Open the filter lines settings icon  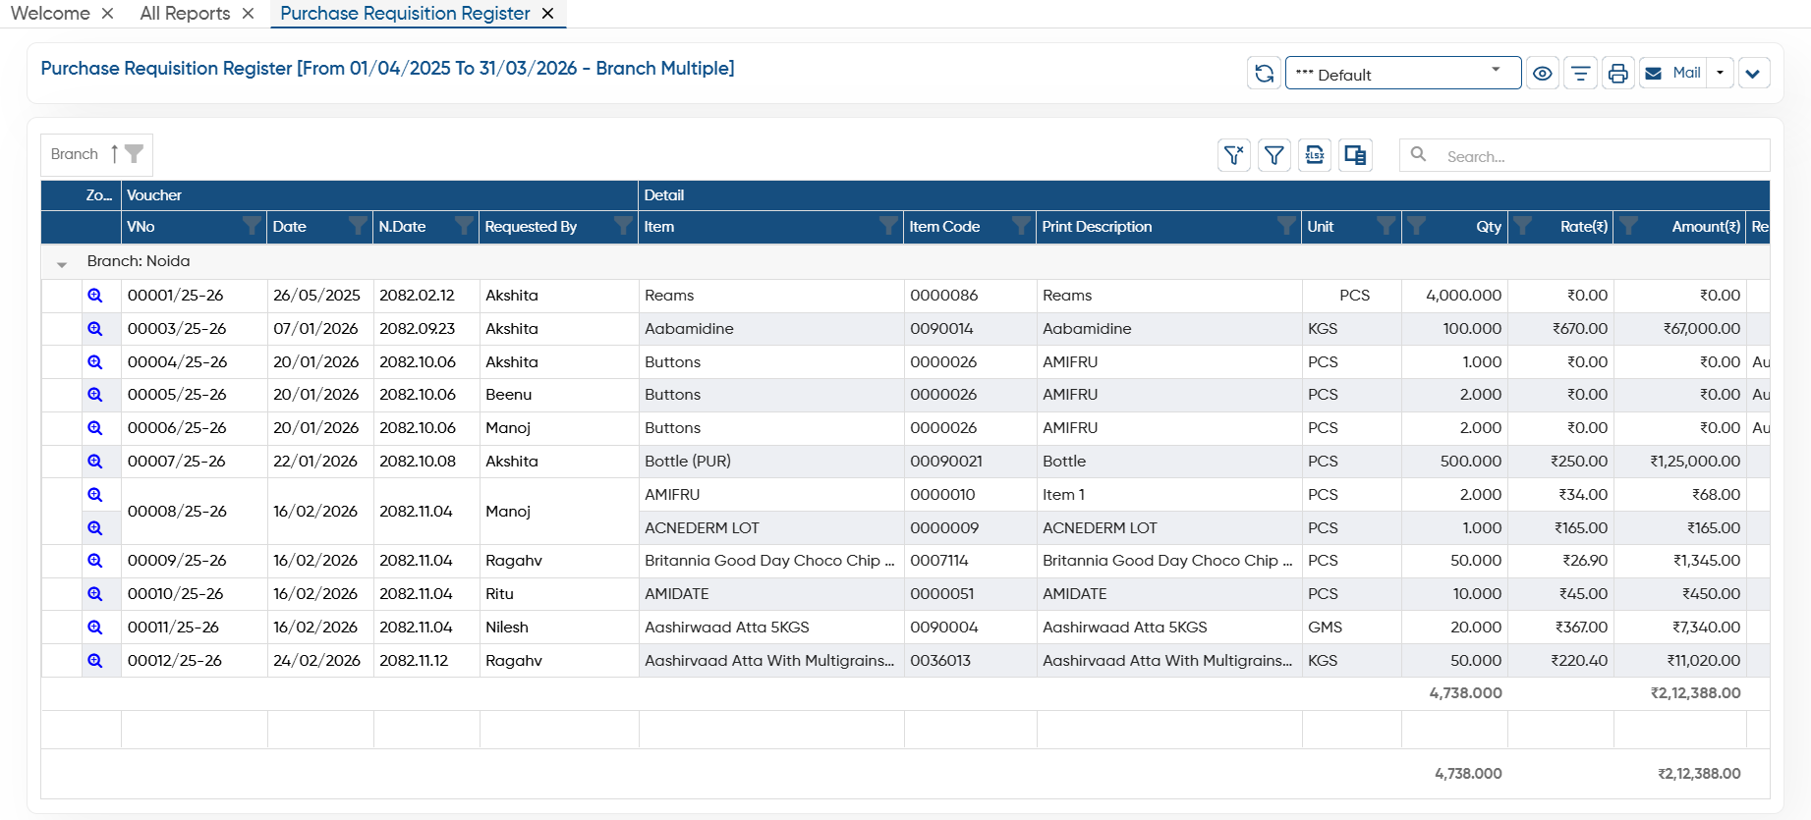[x=1580, y=74]
